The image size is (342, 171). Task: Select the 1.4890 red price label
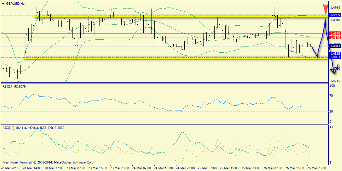(334, 34)
